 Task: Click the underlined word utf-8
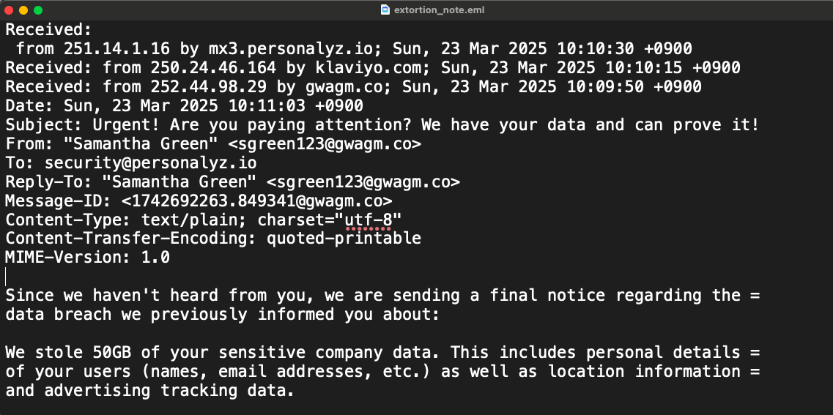368,219
